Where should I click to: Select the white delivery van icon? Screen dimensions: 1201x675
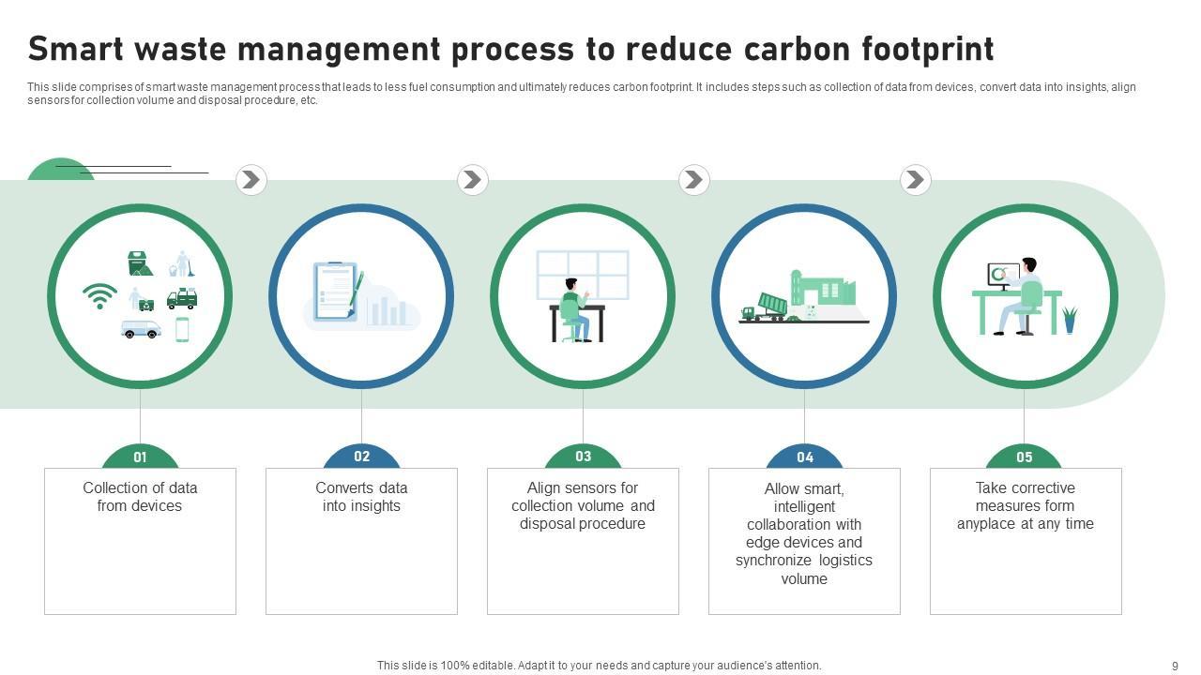click(x=141, y=329)
